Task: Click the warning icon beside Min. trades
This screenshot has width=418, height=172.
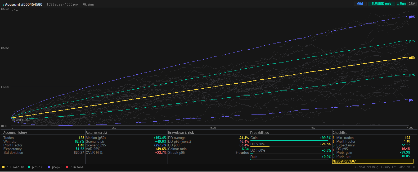Action: (x=334, y=138)
